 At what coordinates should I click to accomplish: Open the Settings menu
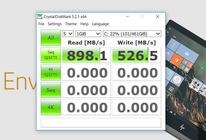(55, 24)
